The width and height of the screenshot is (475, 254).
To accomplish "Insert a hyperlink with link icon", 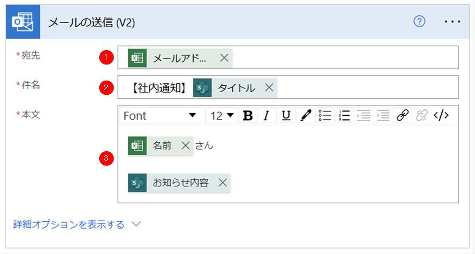I will 402,116.
